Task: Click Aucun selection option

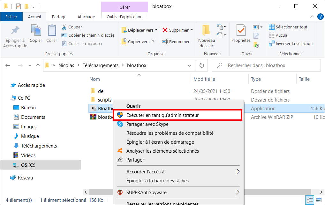Action: 278,35
